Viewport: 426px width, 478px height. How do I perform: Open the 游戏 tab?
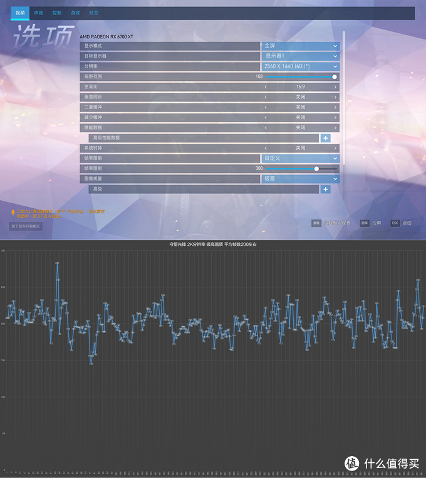point(75,13)
